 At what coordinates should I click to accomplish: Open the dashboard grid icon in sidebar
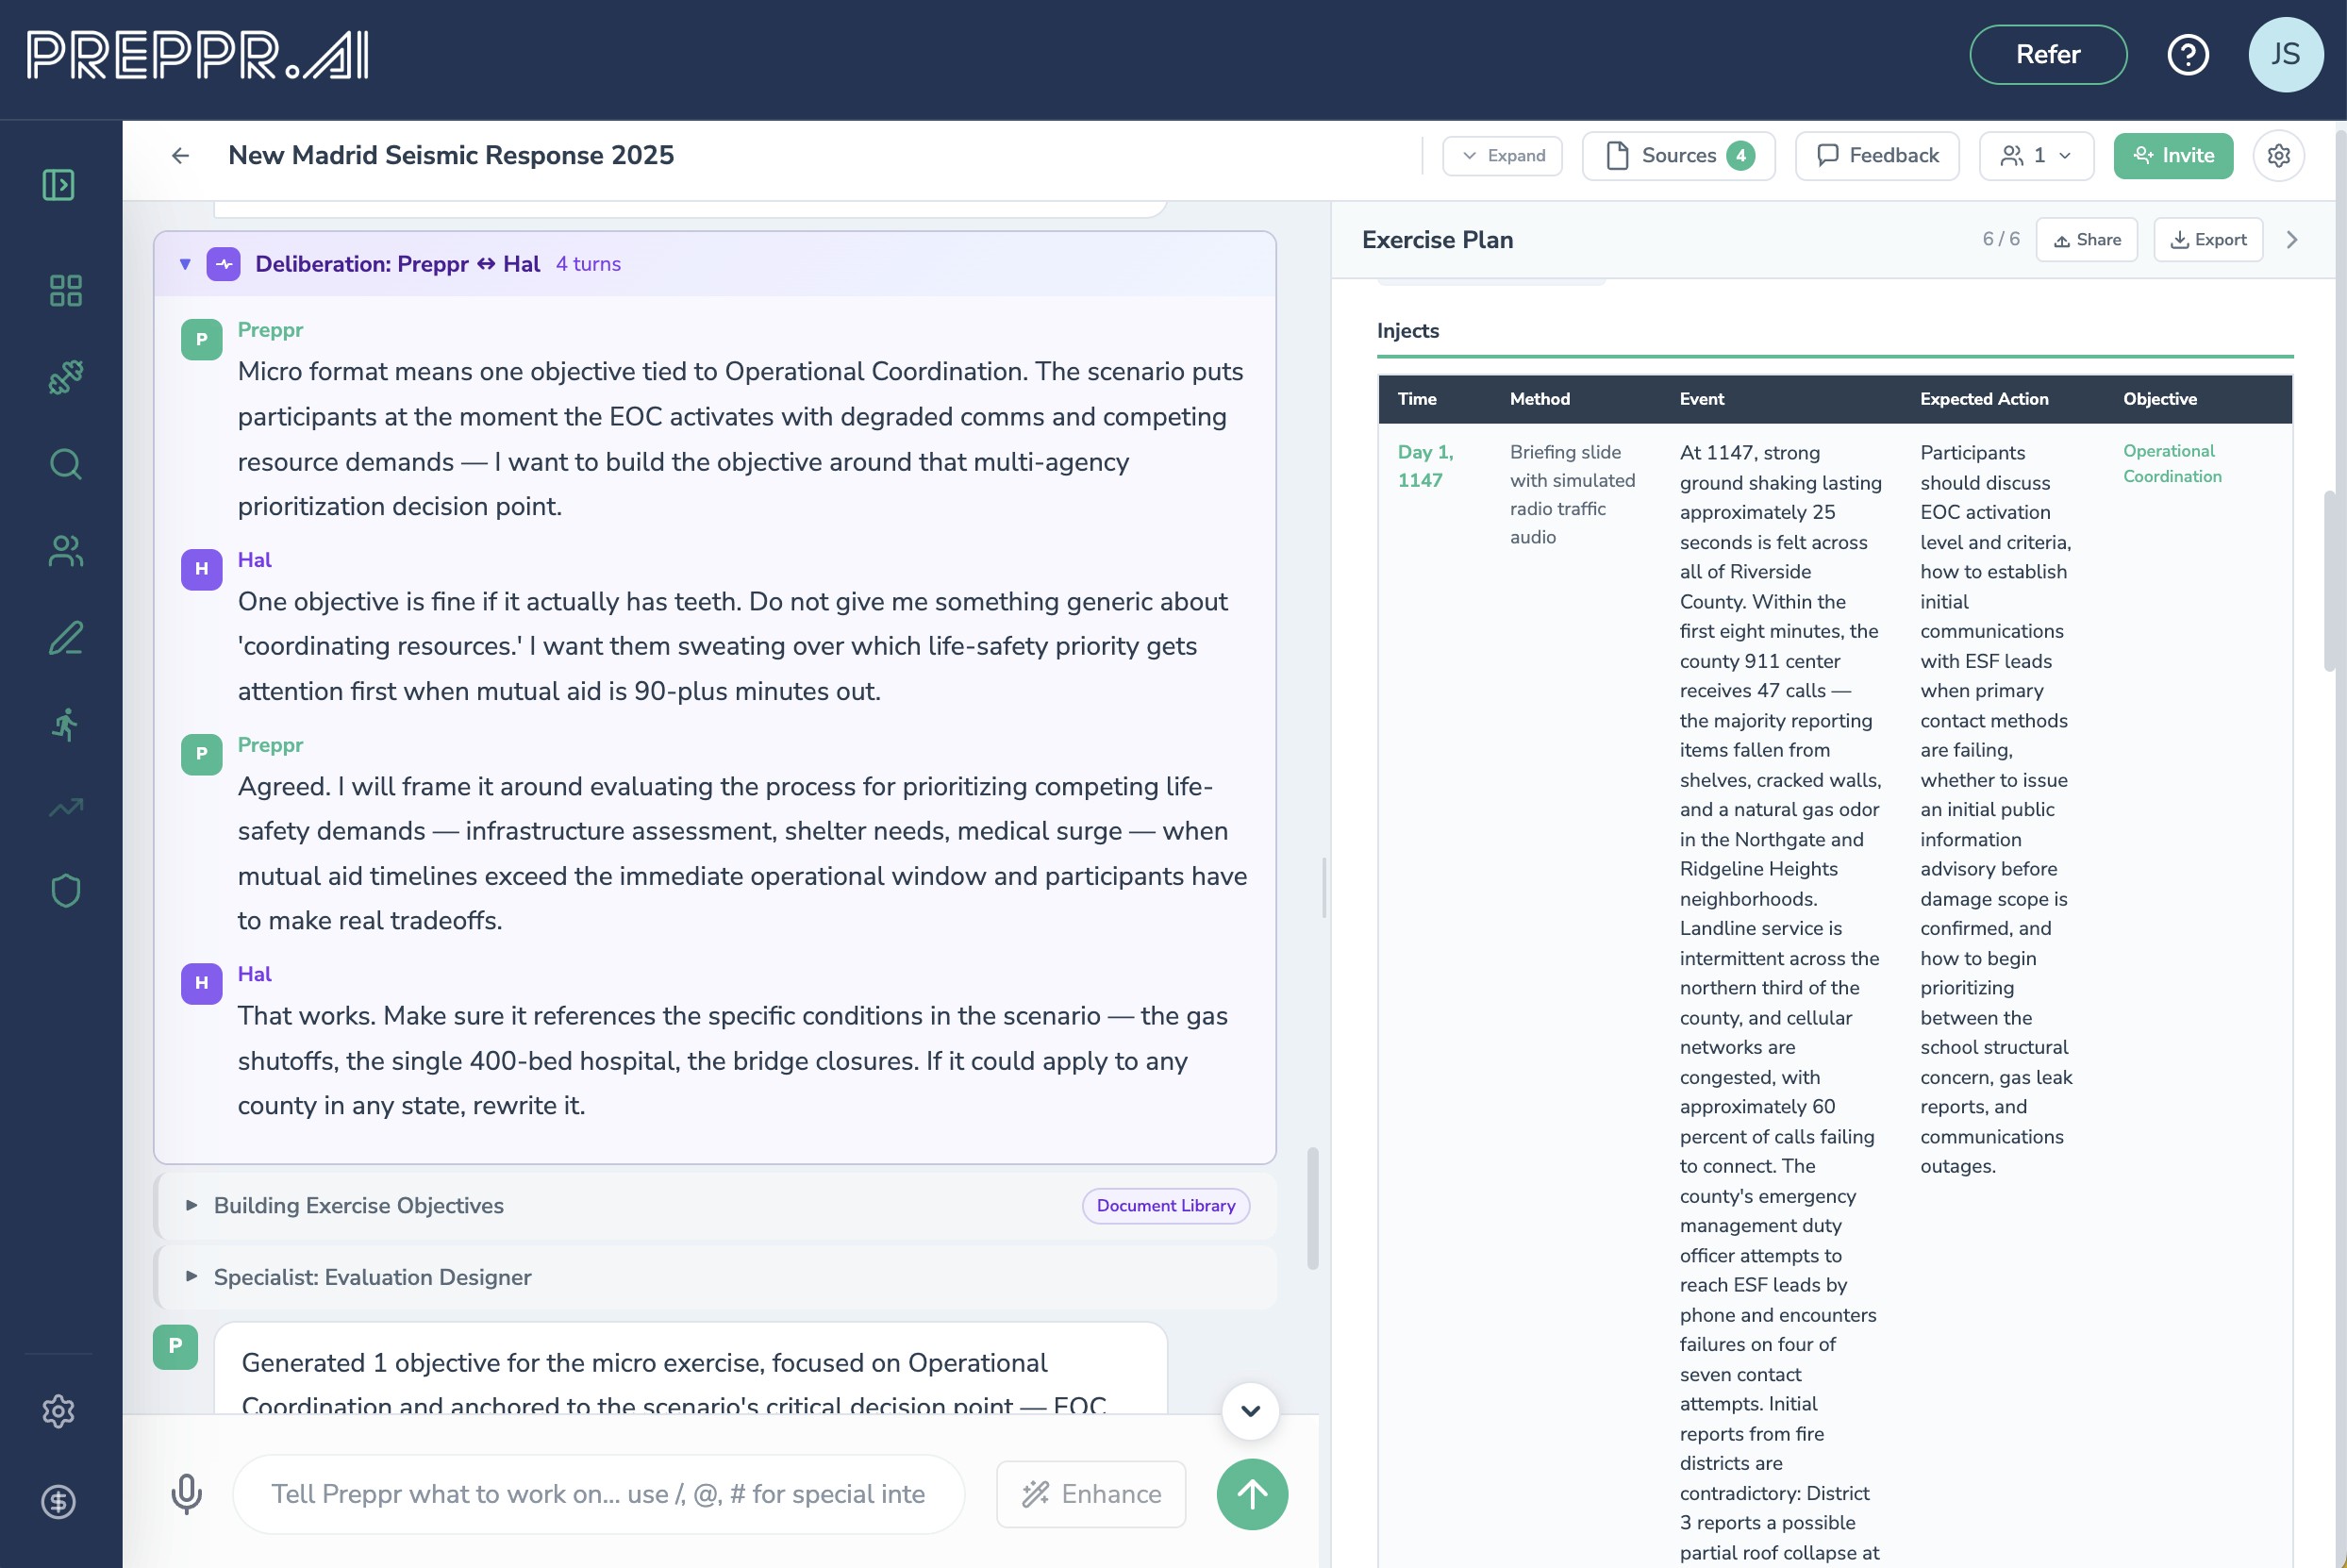pyautogui.click(x=65, y=291)
